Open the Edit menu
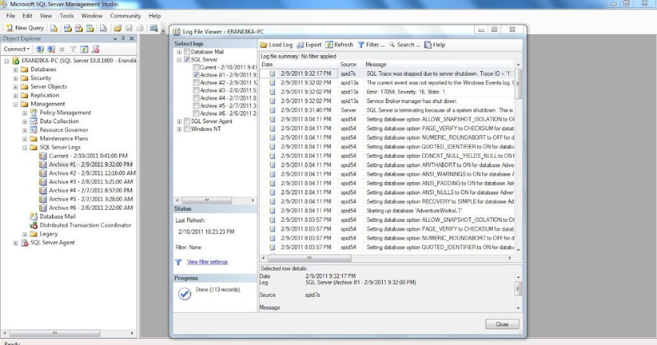Screen dimensions: 657x345 click(27, 15)
